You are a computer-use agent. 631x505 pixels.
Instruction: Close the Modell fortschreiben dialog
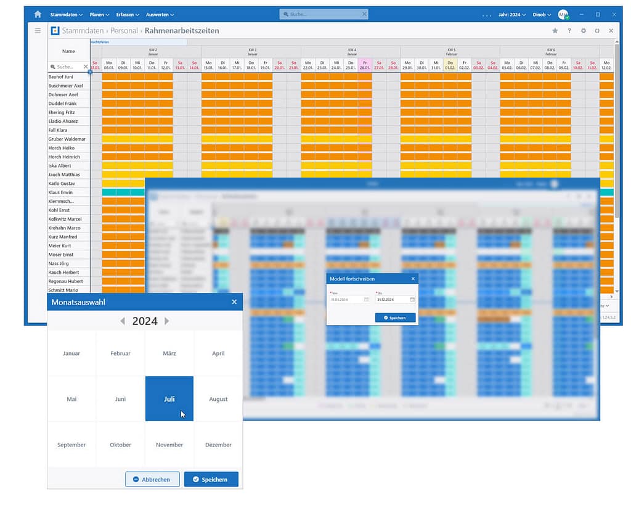coord(413,279)
